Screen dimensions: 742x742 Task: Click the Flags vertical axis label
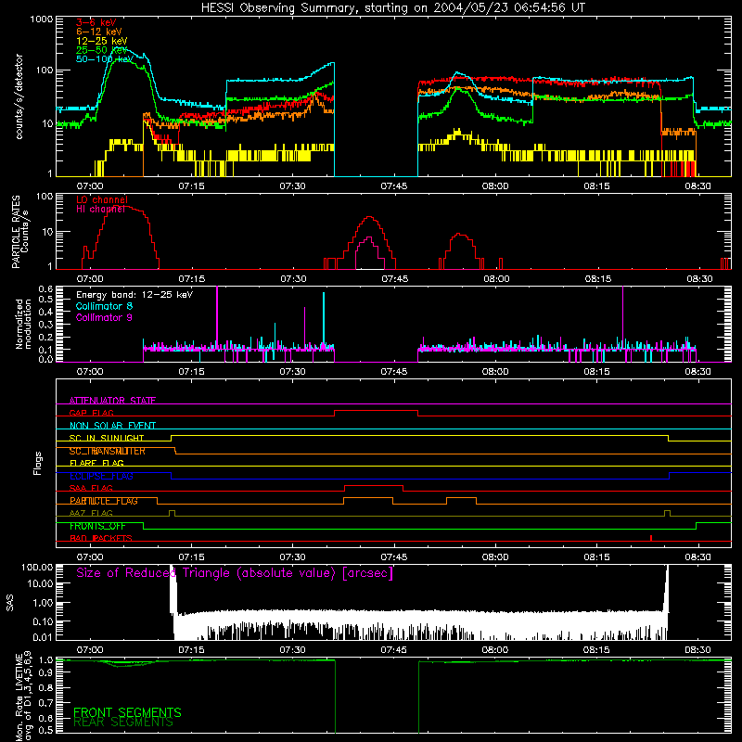(x=37, y=463)
